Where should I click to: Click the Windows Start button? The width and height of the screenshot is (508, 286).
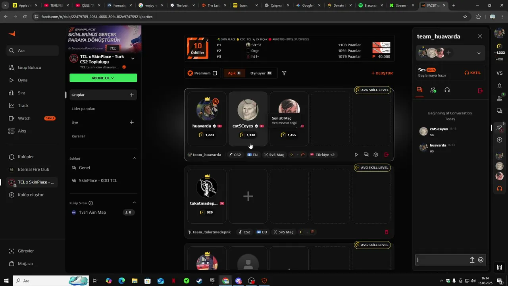pos(6,281)
